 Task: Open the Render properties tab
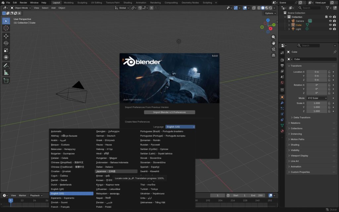coord(282,60)
